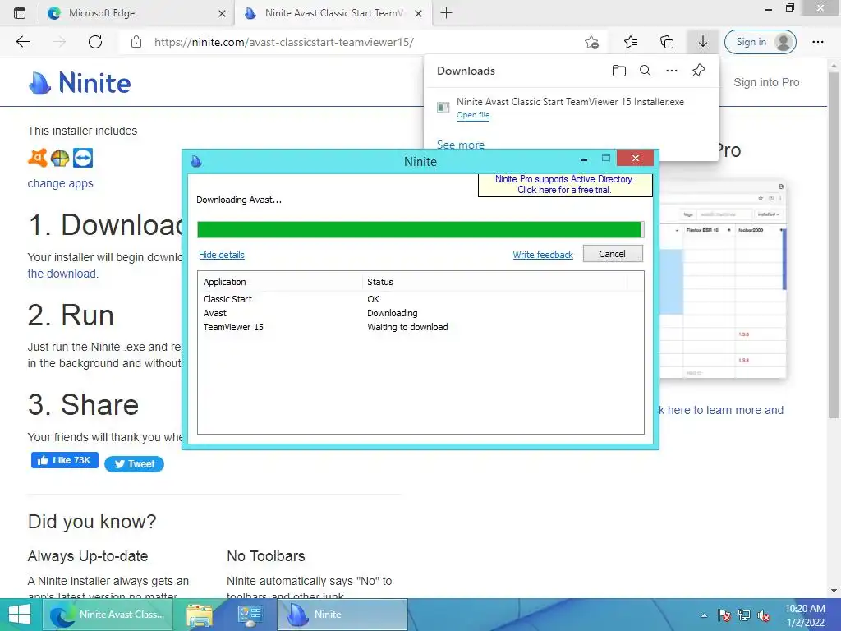Image resolution: width=841 pixels, height=631 pixels.
Task: Click Action Center flag tray icon
Action: pyautogui.click(x=724, y=615)
